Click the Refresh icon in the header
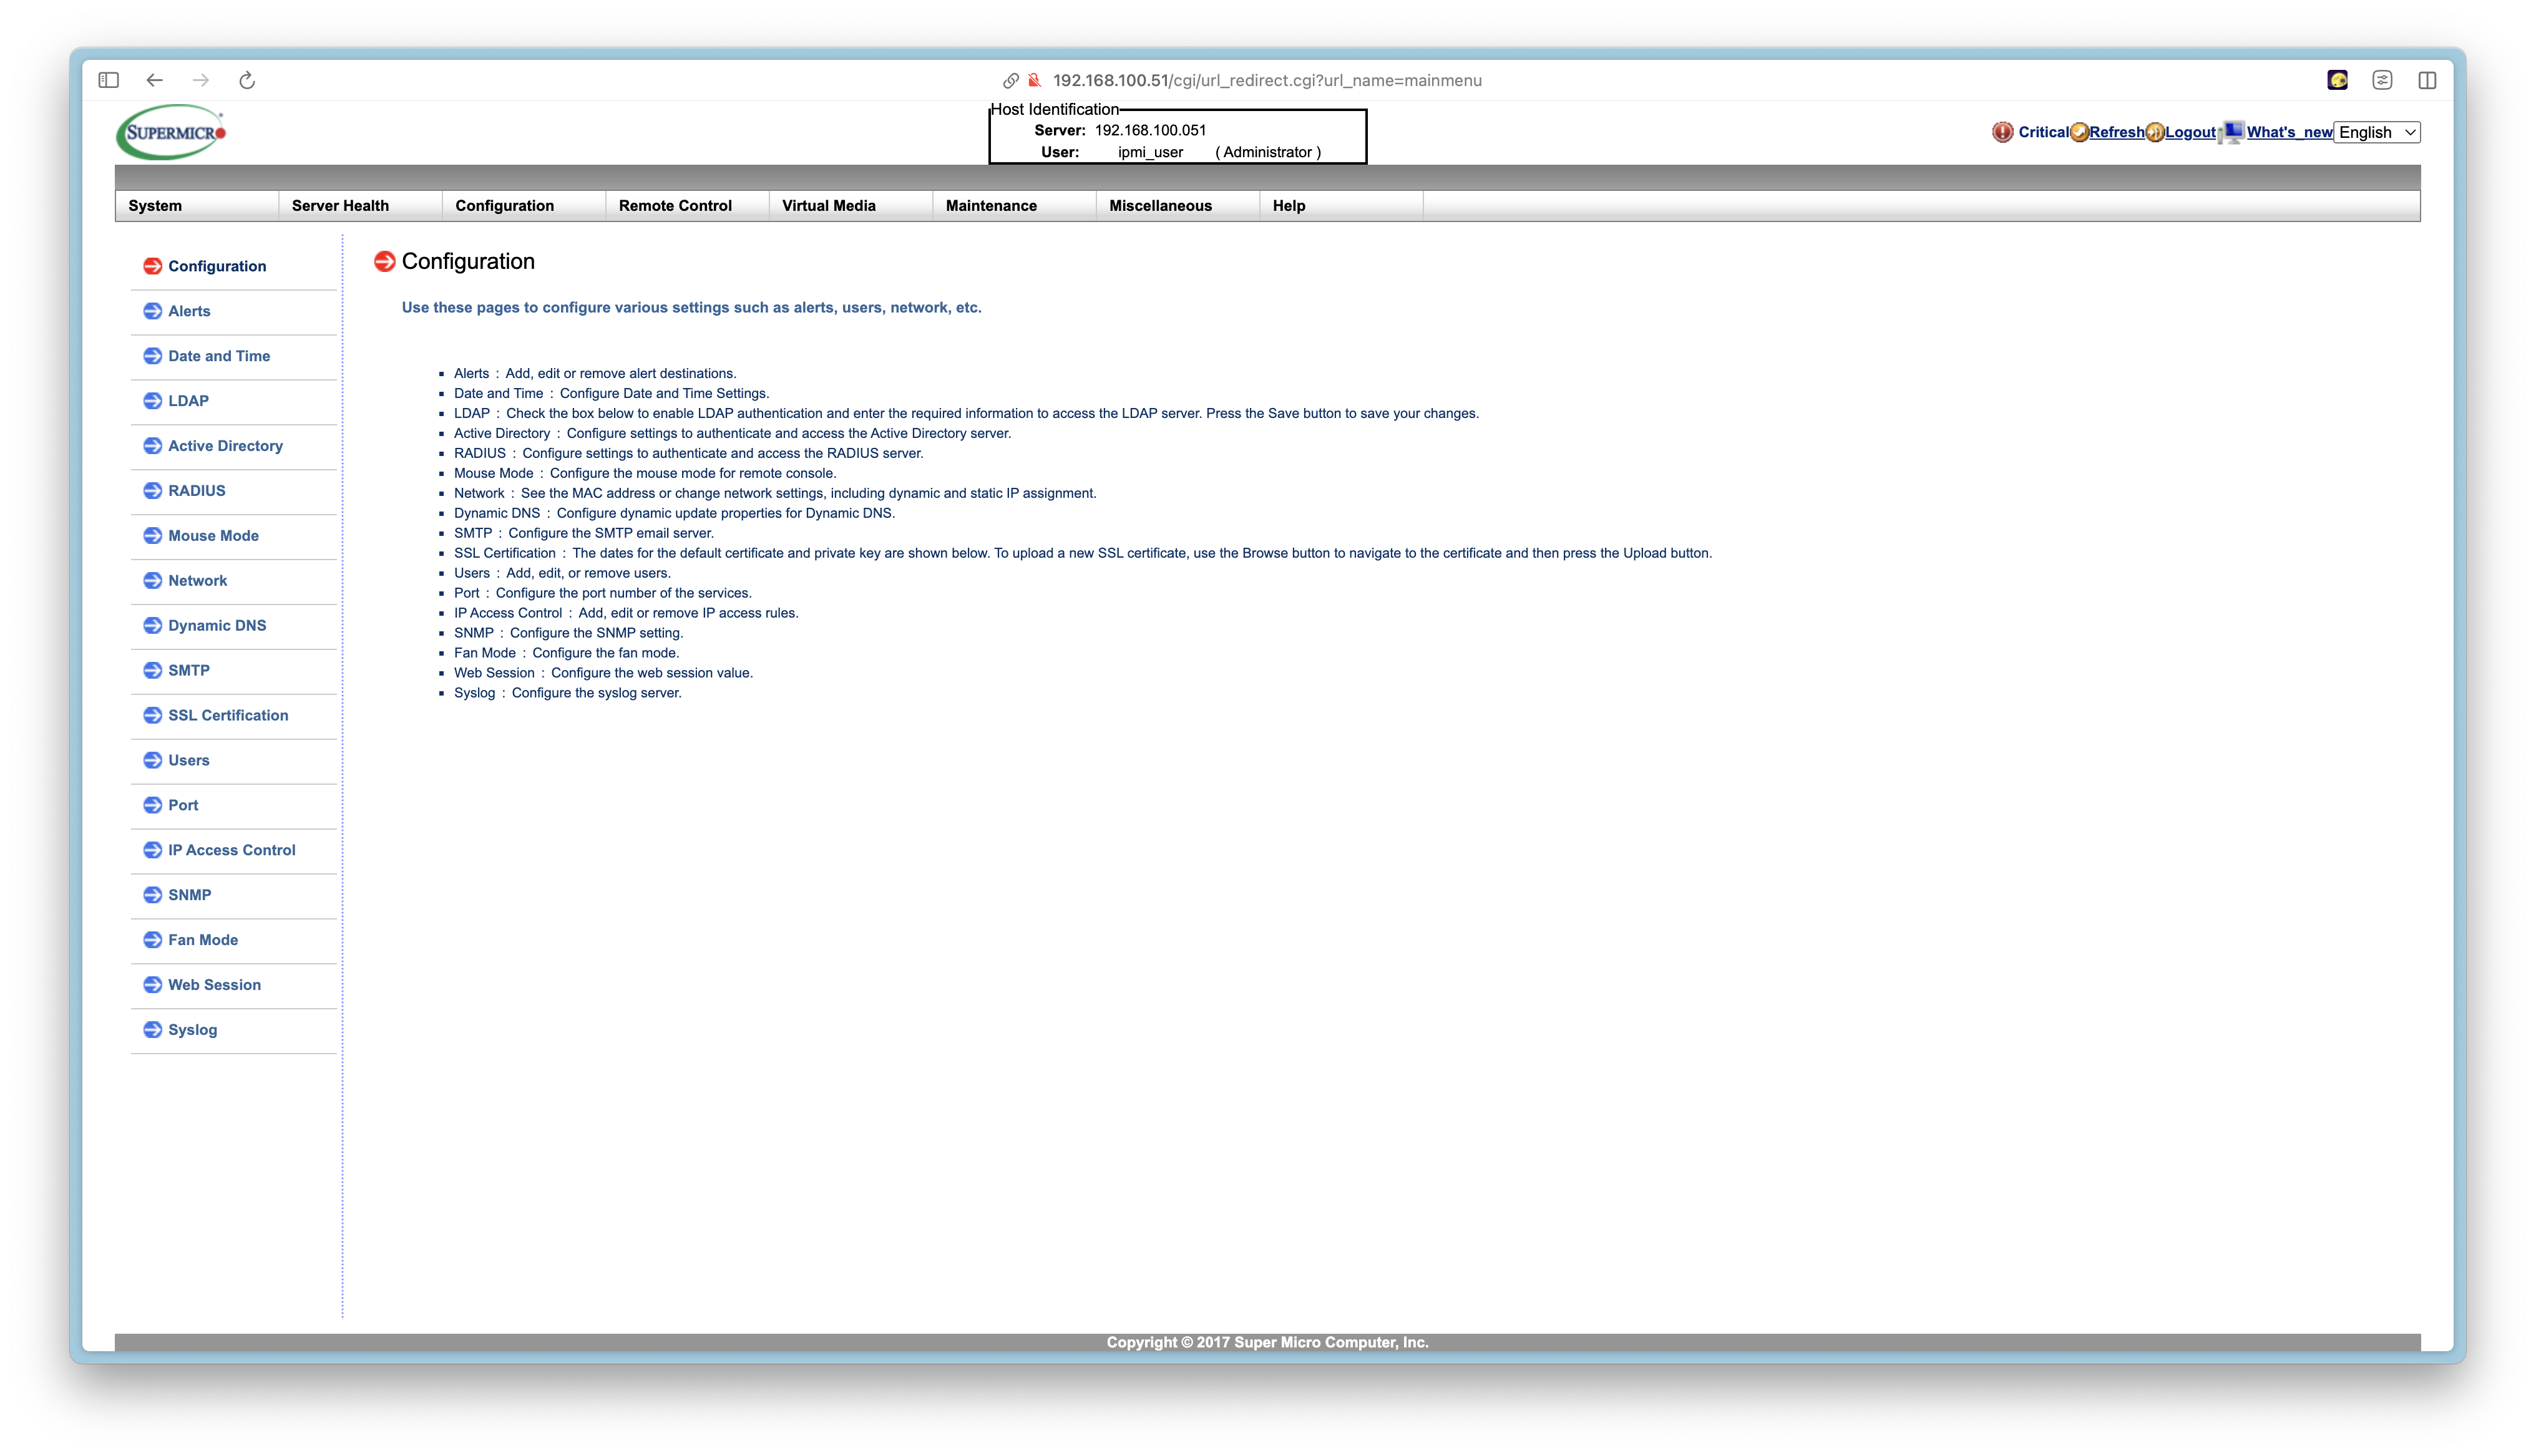 pos(2079,132)
